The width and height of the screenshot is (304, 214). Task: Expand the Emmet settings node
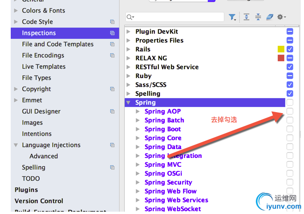click(x=16, y=100)
